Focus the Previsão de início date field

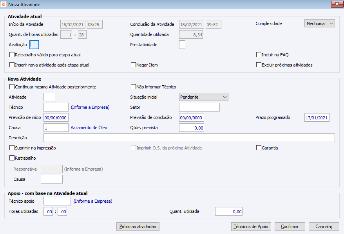pyautogui.click(x=56, y=117)
